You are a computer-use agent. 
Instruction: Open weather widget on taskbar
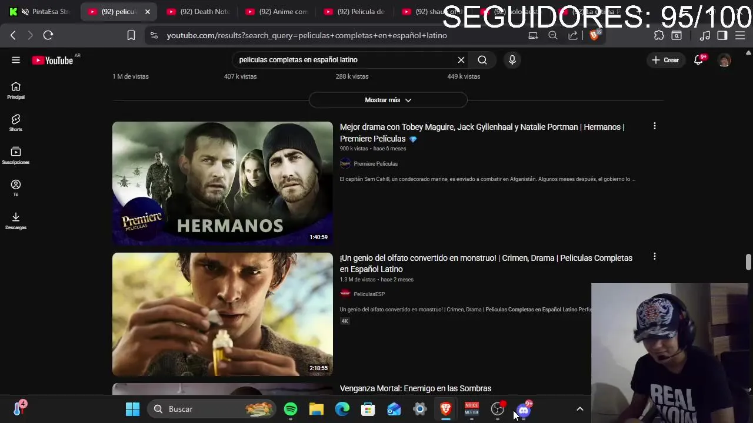pos(19,408)
